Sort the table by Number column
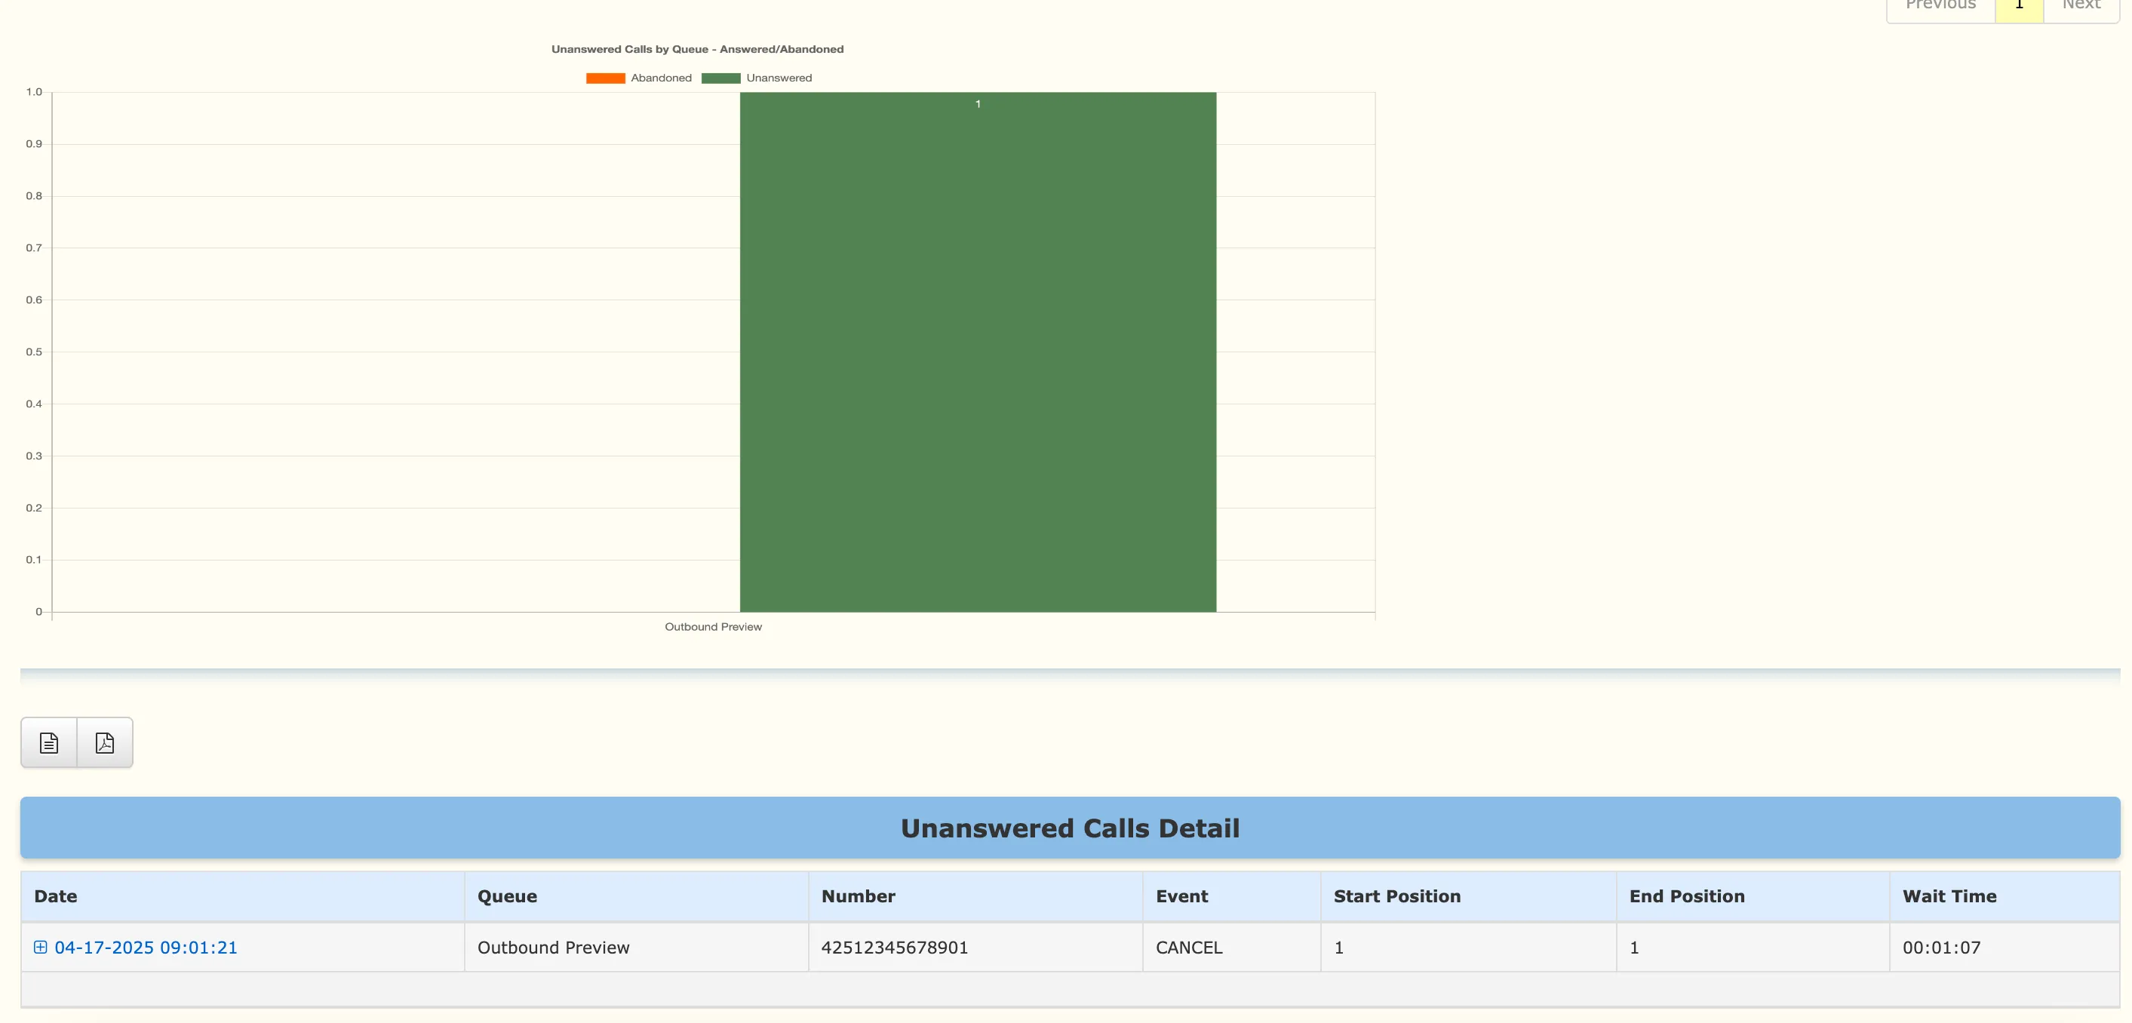 click(x=859, y=896)
